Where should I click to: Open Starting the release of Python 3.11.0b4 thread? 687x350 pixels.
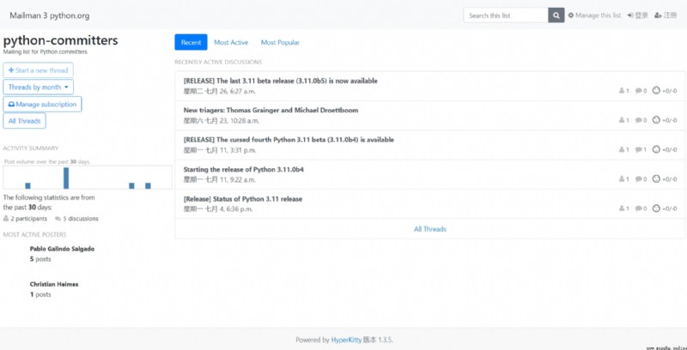tap(244, 169)
